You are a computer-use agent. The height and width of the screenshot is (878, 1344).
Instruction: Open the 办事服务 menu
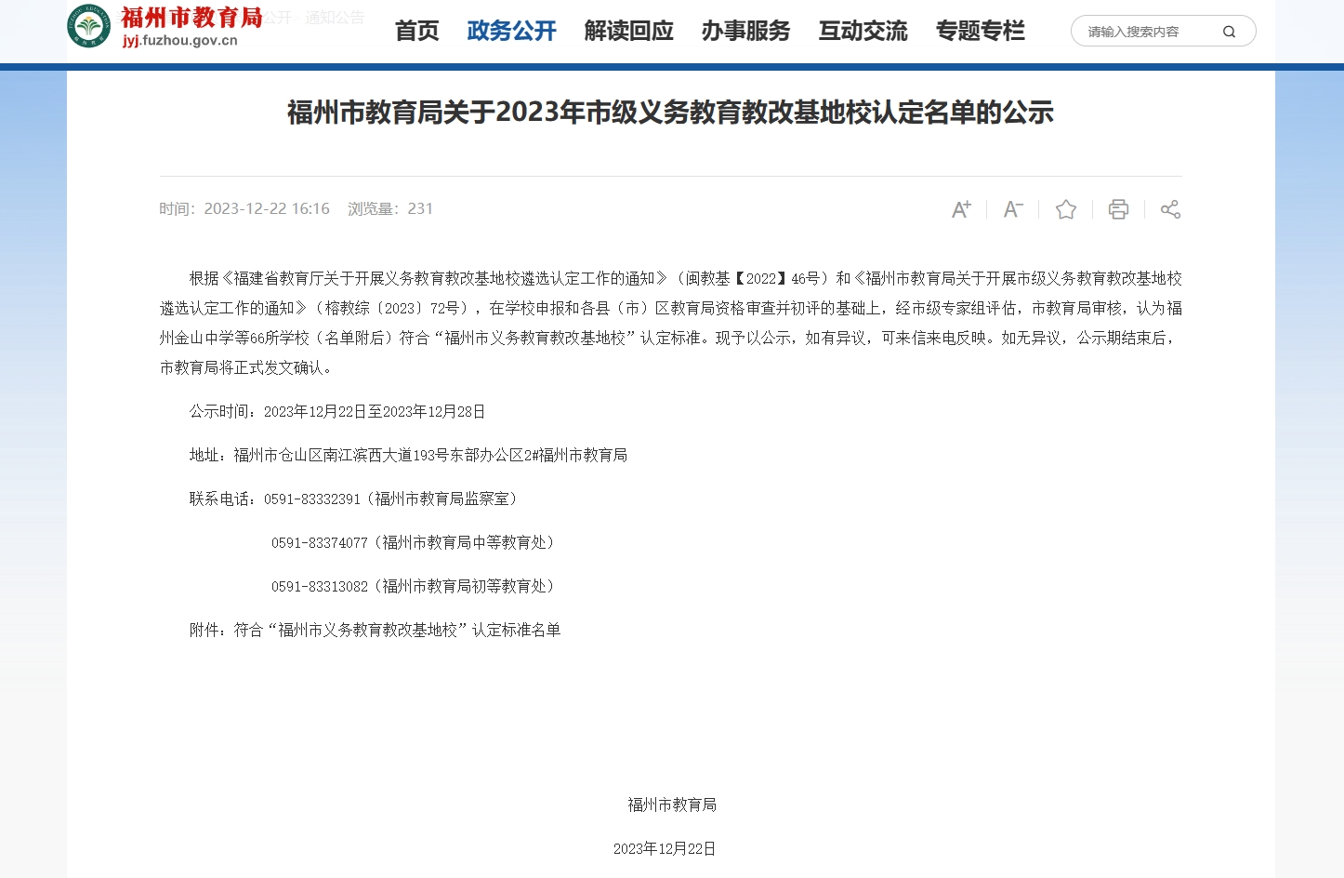click(x=745, y=31)
